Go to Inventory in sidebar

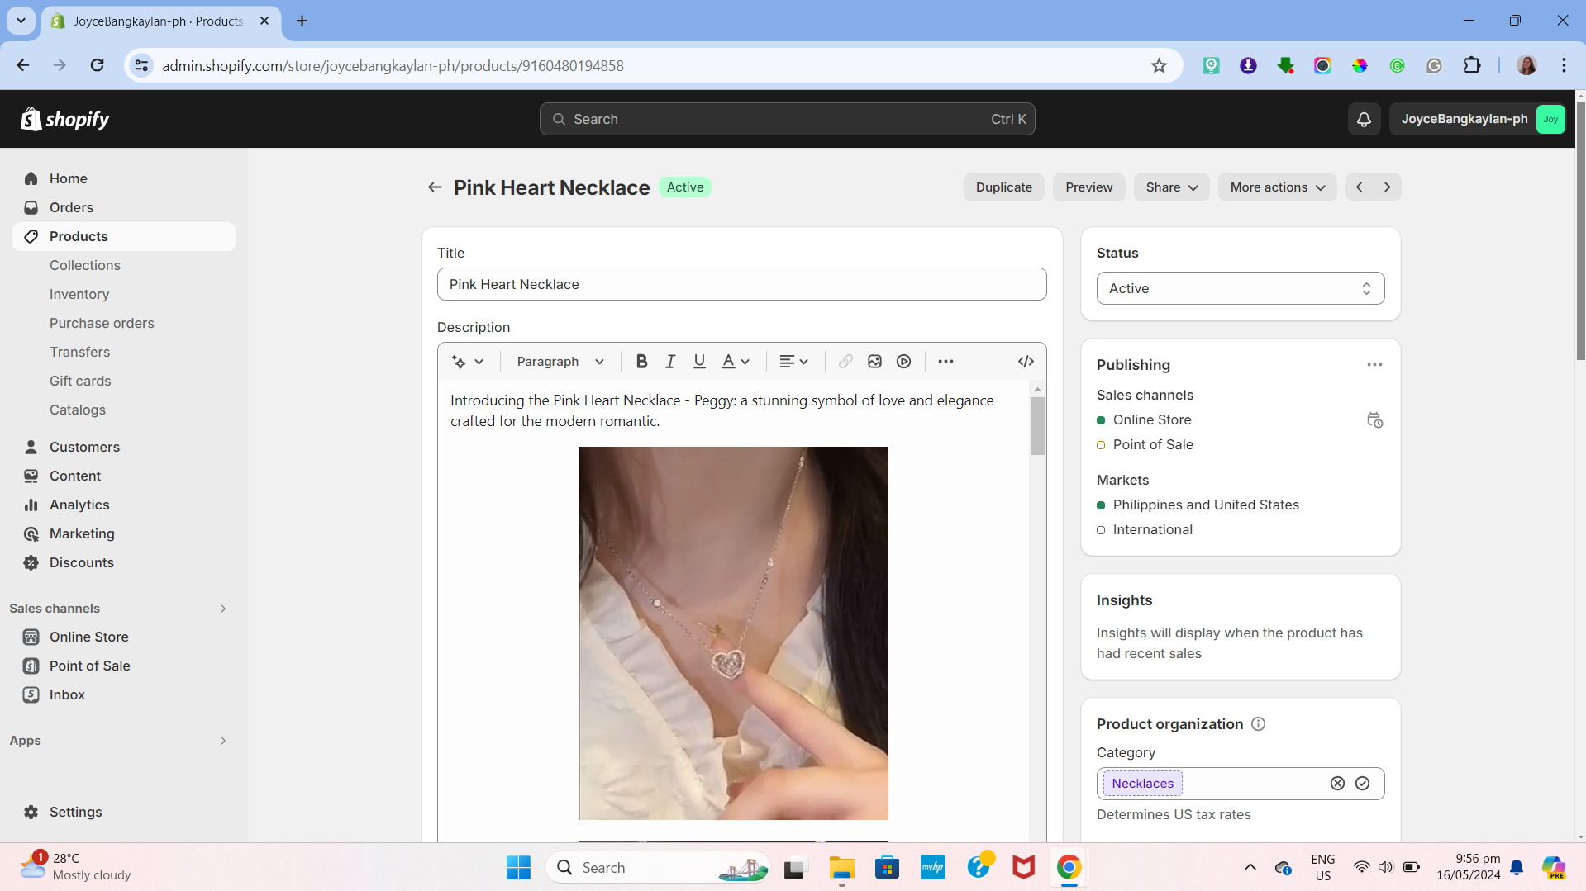point(79,294)
